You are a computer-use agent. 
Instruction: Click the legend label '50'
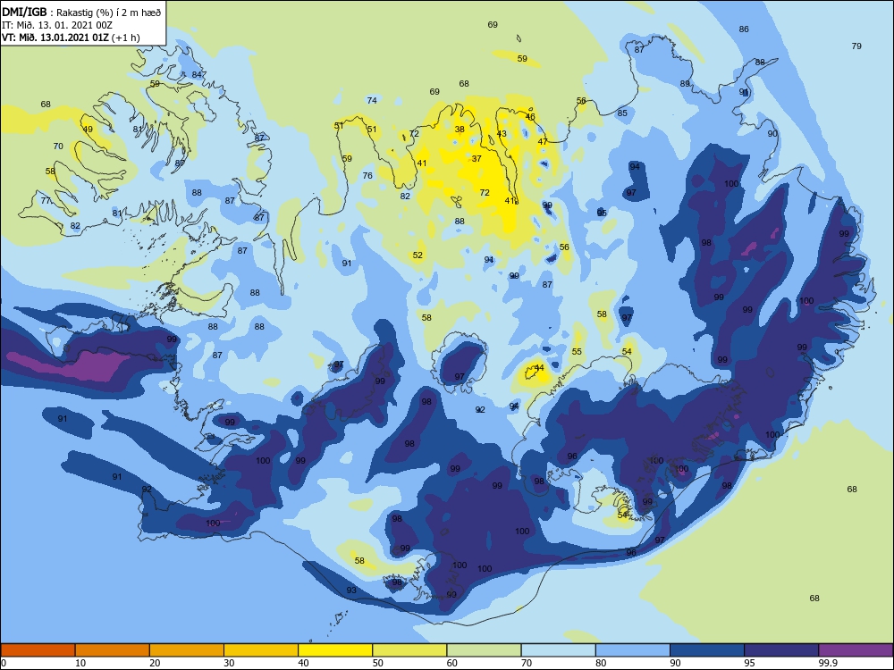378,663
